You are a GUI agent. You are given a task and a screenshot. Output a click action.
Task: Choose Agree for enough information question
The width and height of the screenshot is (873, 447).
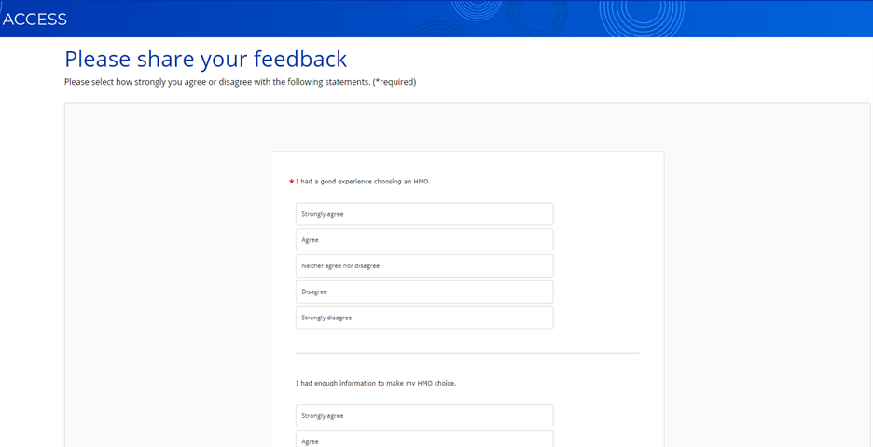click(424, 440)
